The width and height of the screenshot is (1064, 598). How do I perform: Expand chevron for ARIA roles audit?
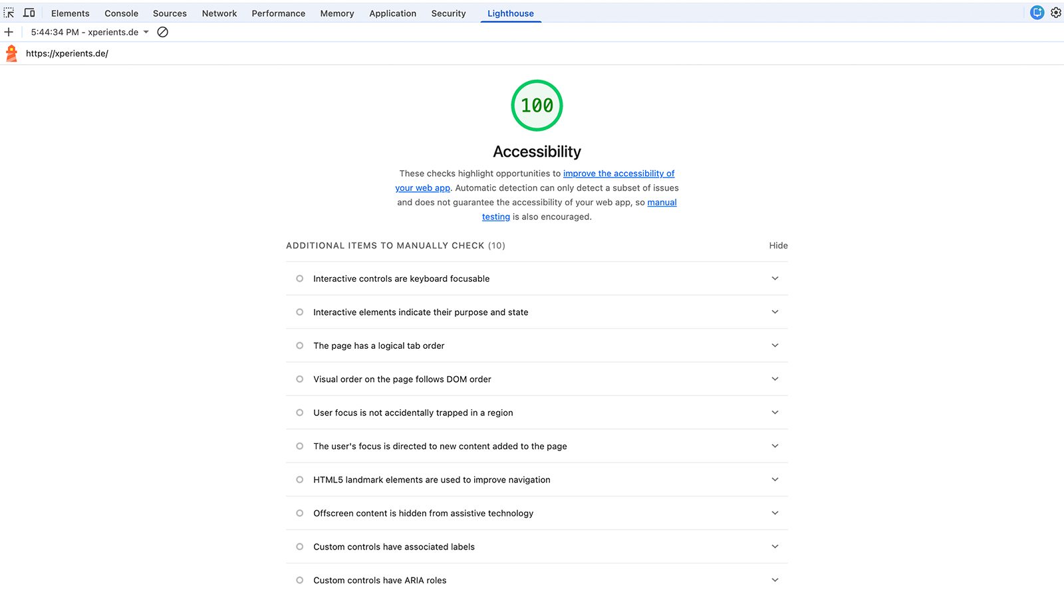tap(775, 580)
